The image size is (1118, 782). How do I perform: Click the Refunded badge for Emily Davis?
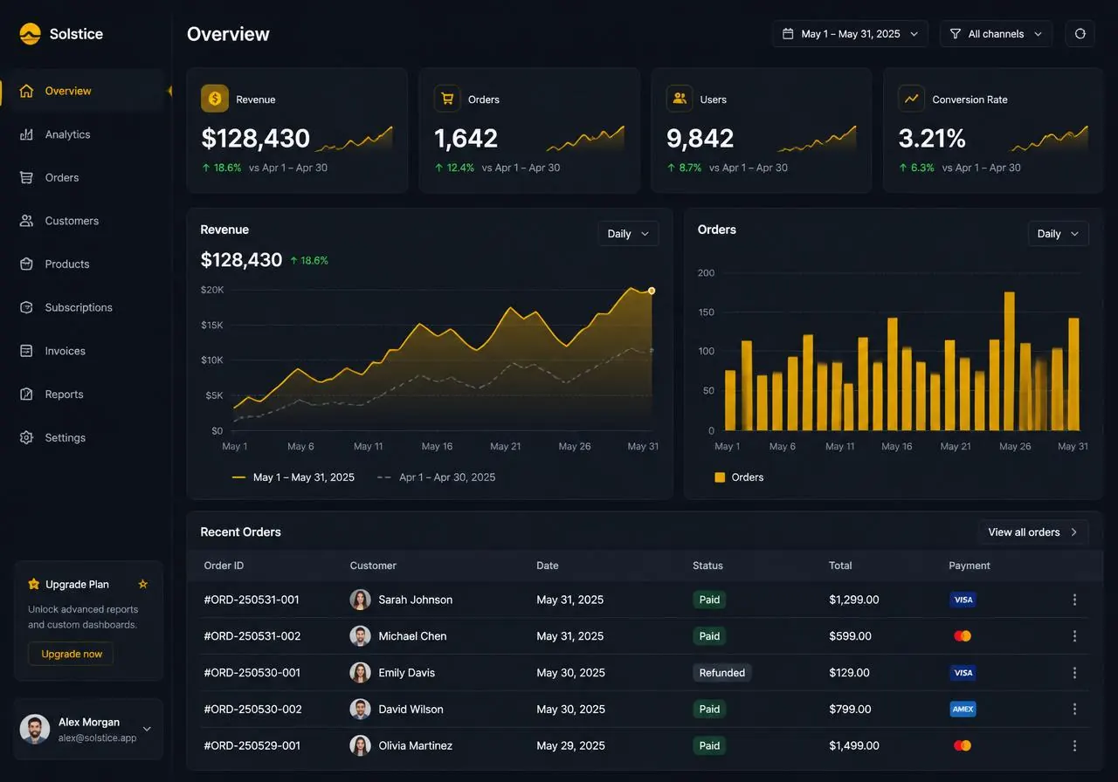click(722, 673)
